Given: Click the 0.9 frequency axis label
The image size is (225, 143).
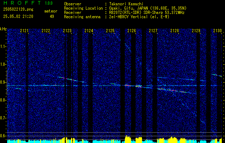Looking at the screenshot, I should (x=3, y=82).
